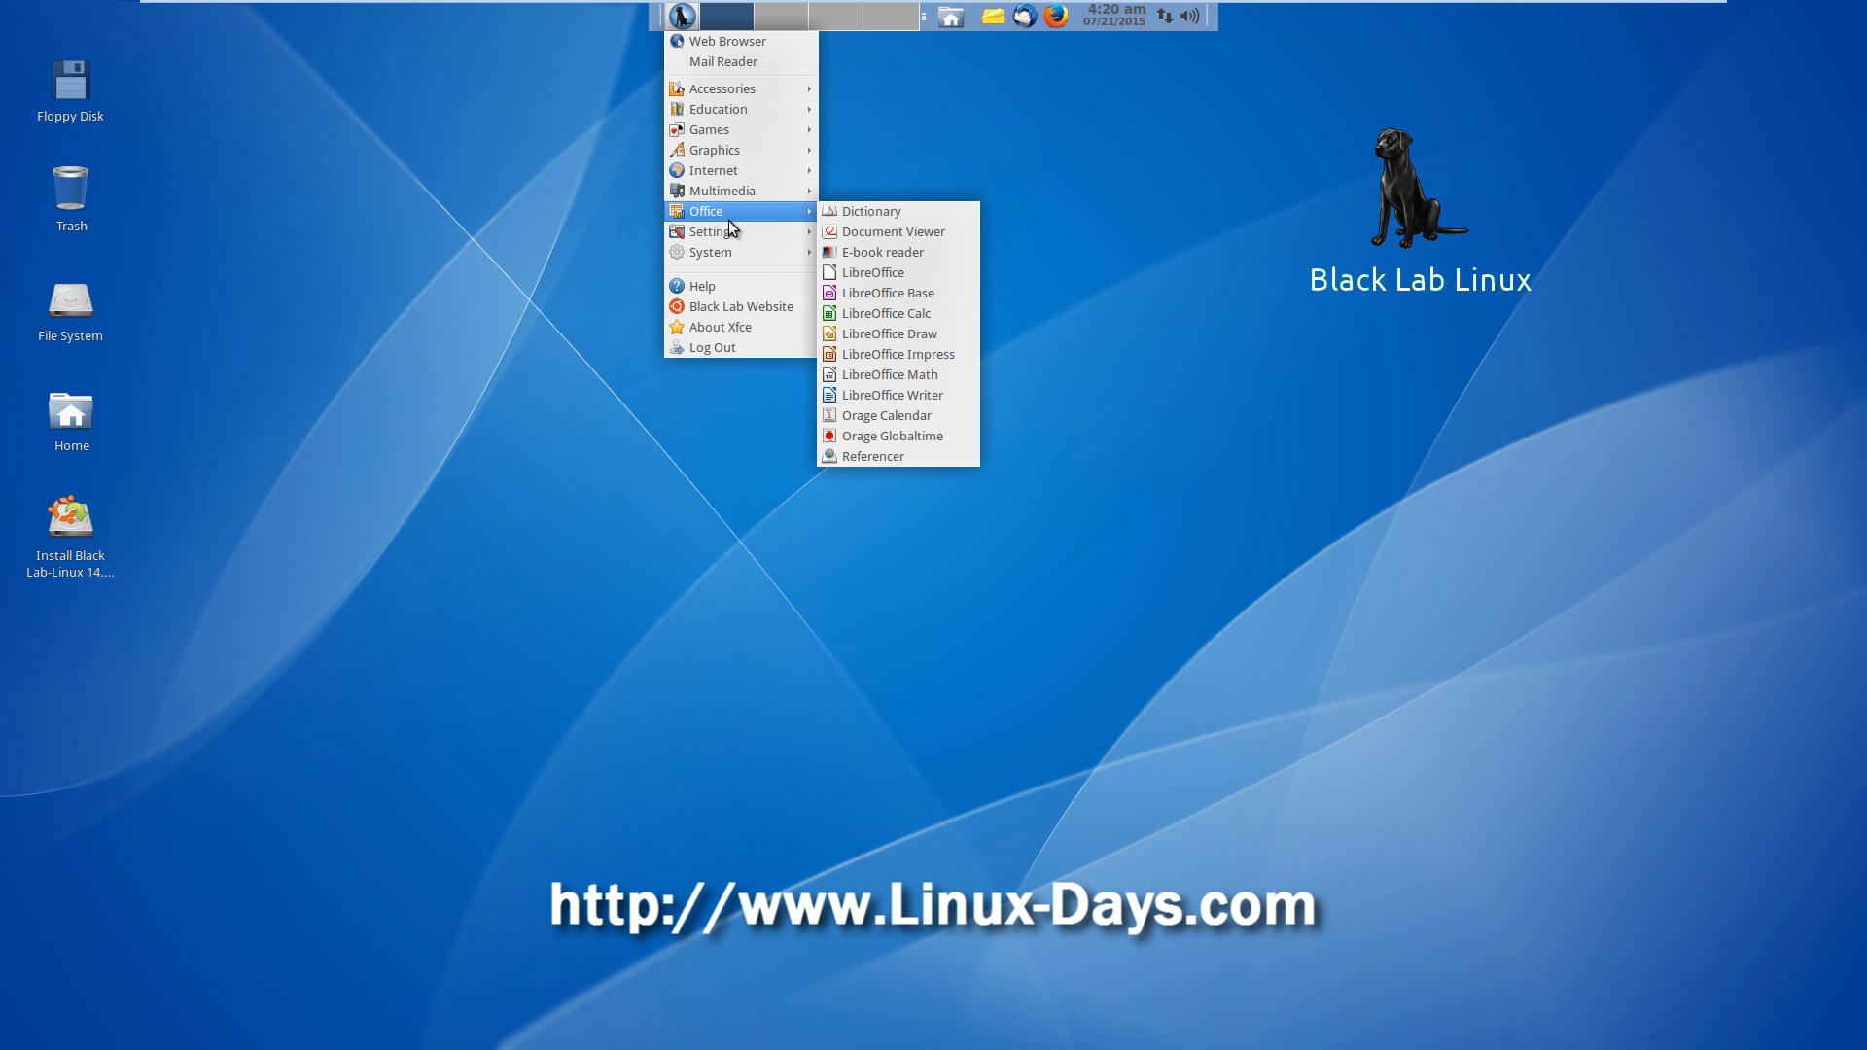Choose Log Out from the menu
The height and width of the screenshot is (1050, 1867).
coord(741,347)
